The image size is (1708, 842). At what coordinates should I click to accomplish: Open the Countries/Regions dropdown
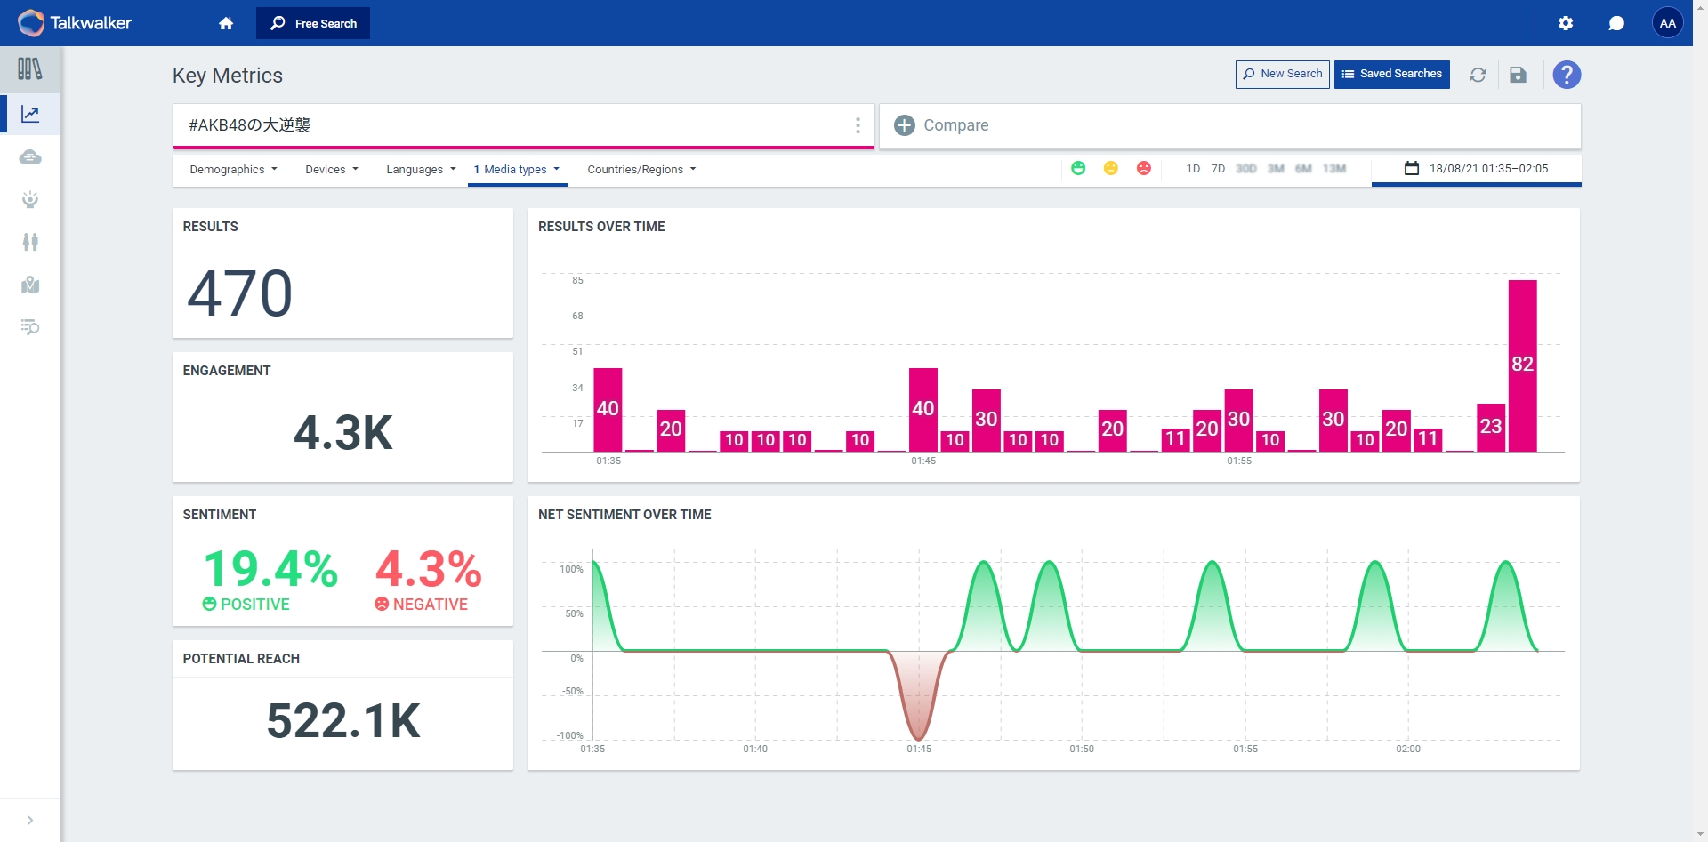coord(641,169)
